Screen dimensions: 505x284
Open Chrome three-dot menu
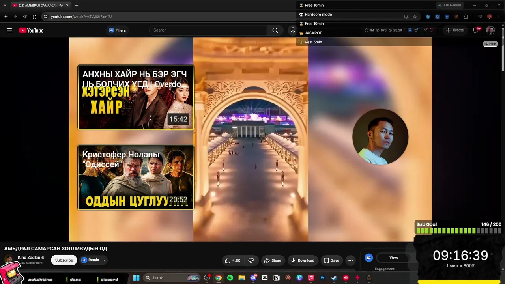tap(499, 17)
